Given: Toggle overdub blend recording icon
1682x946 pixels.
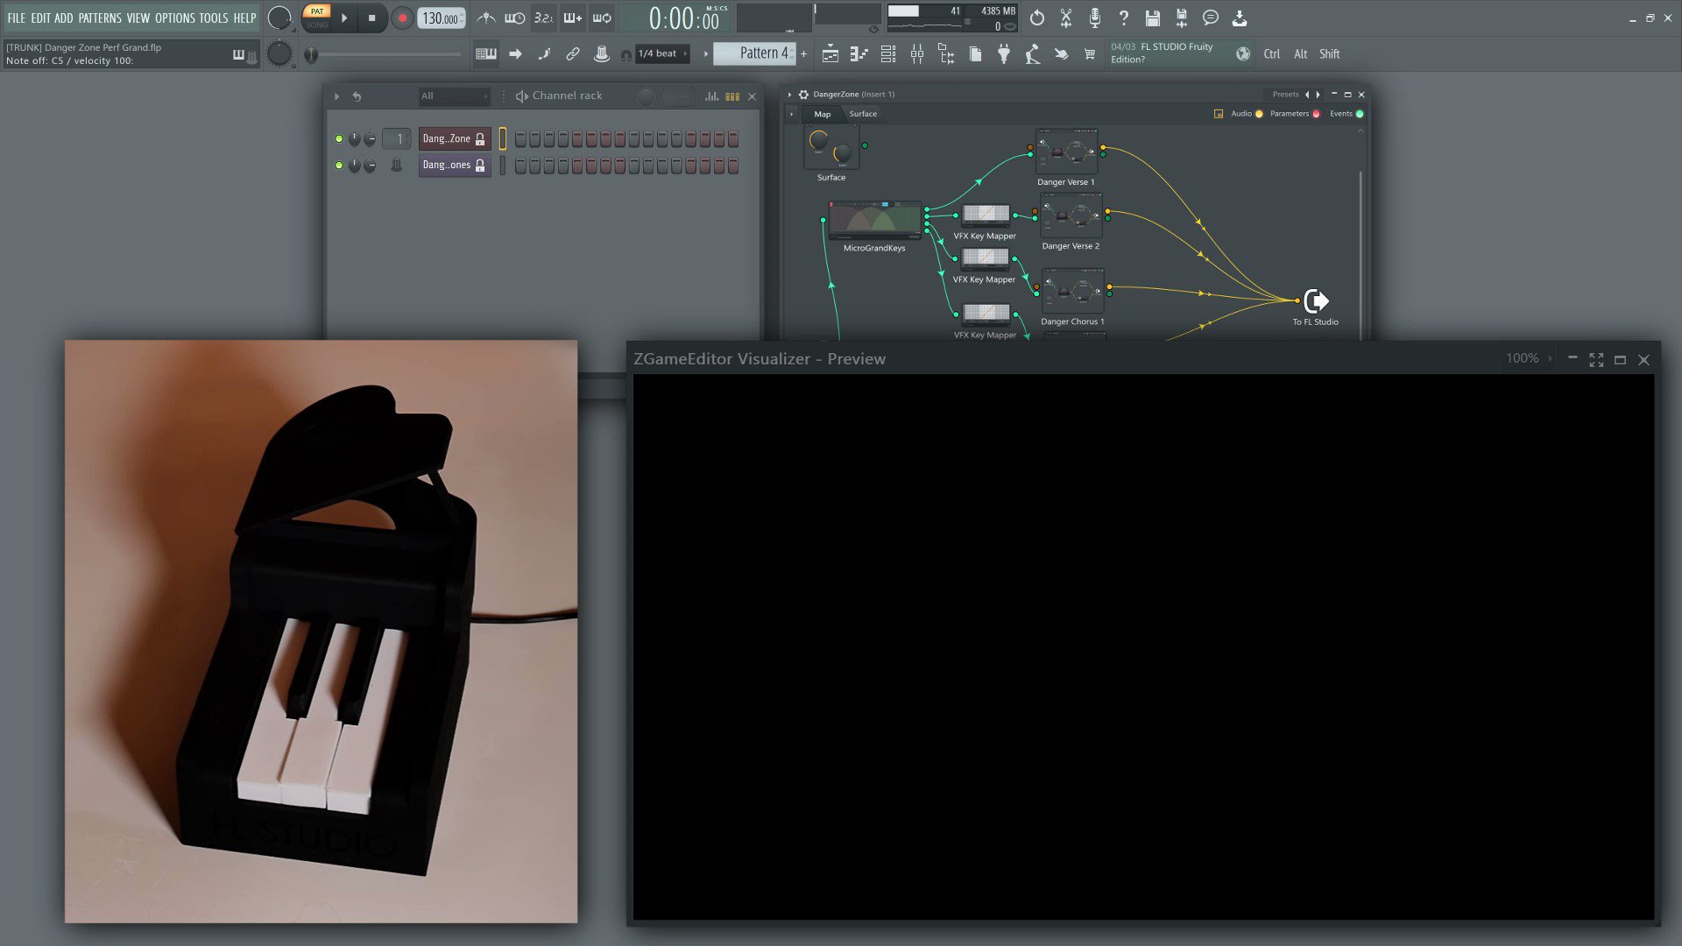Looking at the screenshot, I should pyautogui.click(x=573, y=18).
